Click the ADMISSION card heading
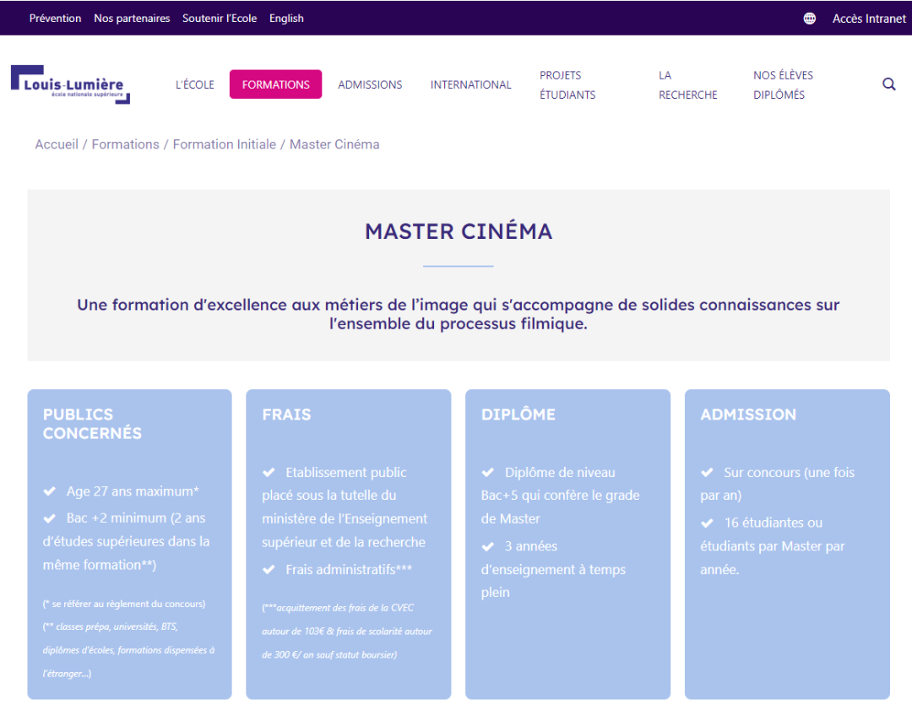The width and height of the screenshot is (912, 705). (x=748, y=415)
